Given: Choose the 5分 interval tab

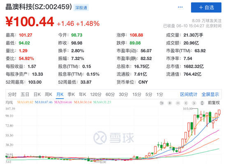Looking at the screenshot, I should pos(149,95).
